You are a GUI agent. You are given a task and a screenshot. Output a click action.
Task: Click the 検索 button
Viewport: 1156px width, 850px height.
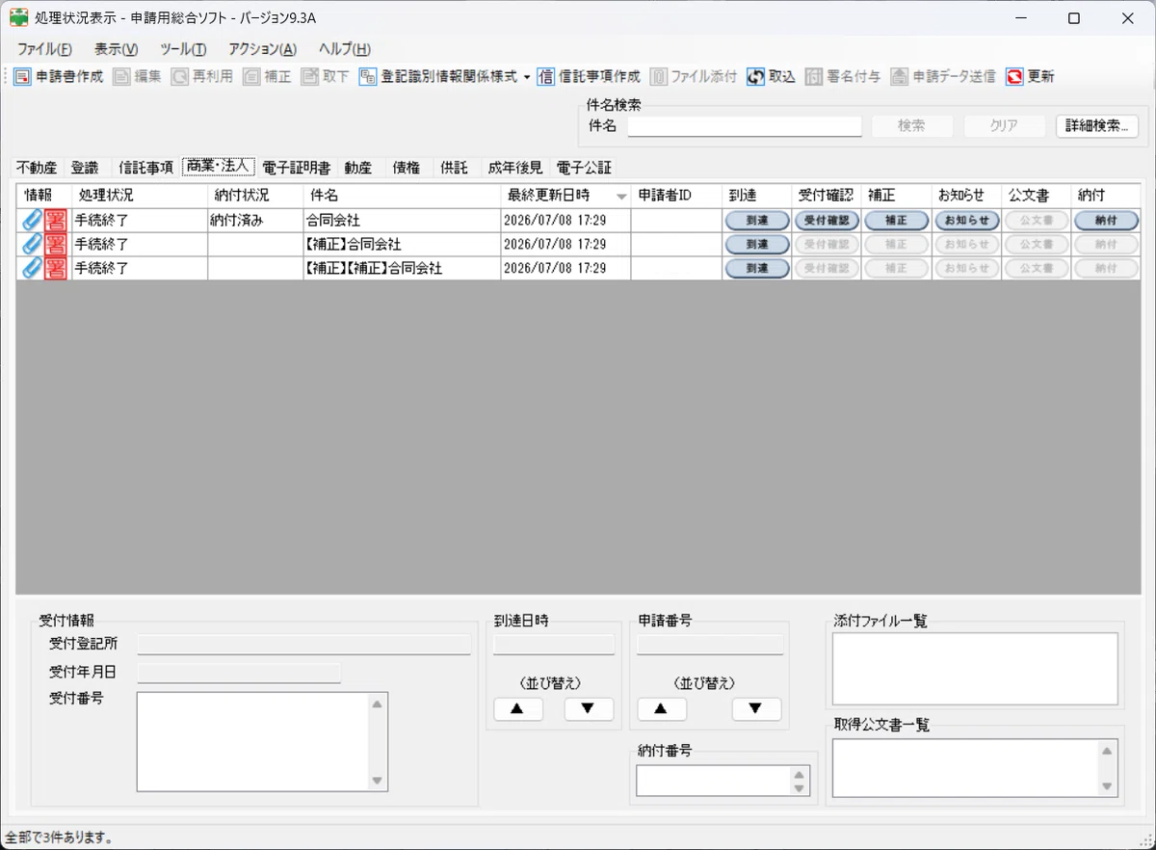(x=912, y=126)
